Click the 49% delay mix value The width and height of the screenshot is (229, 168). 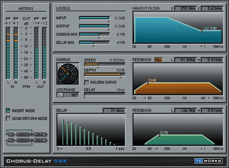pos(121,43)
